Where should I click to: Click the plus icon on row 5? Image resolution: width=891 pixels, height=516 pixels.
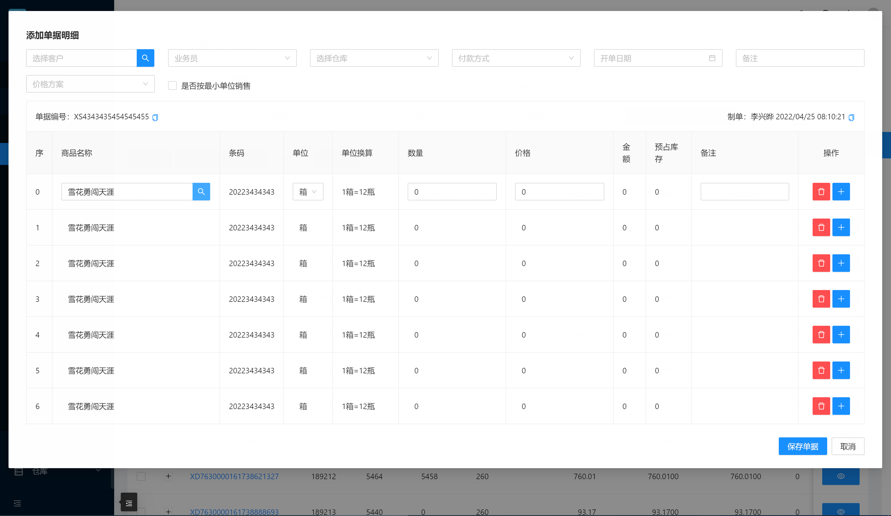click(841, 370)
